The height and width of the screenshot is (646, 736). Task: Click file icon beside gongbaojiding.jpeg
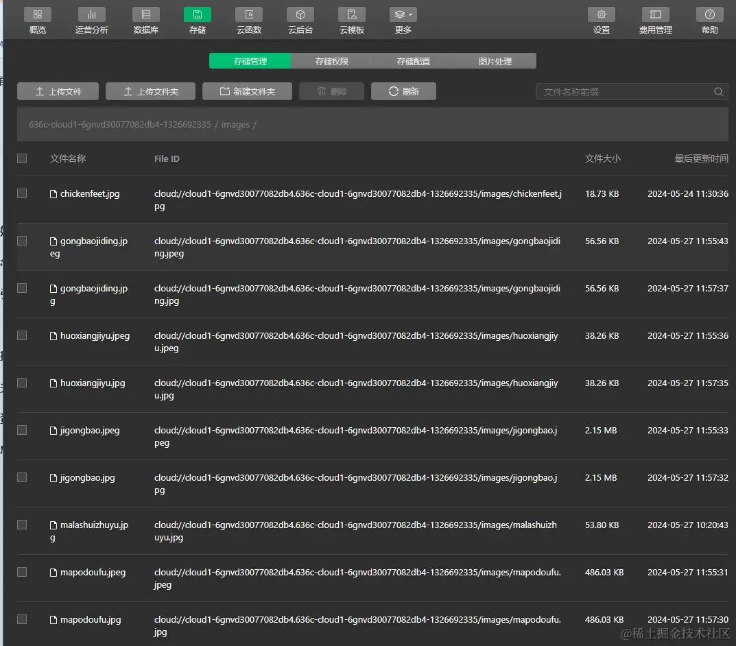tap(54, 241)
